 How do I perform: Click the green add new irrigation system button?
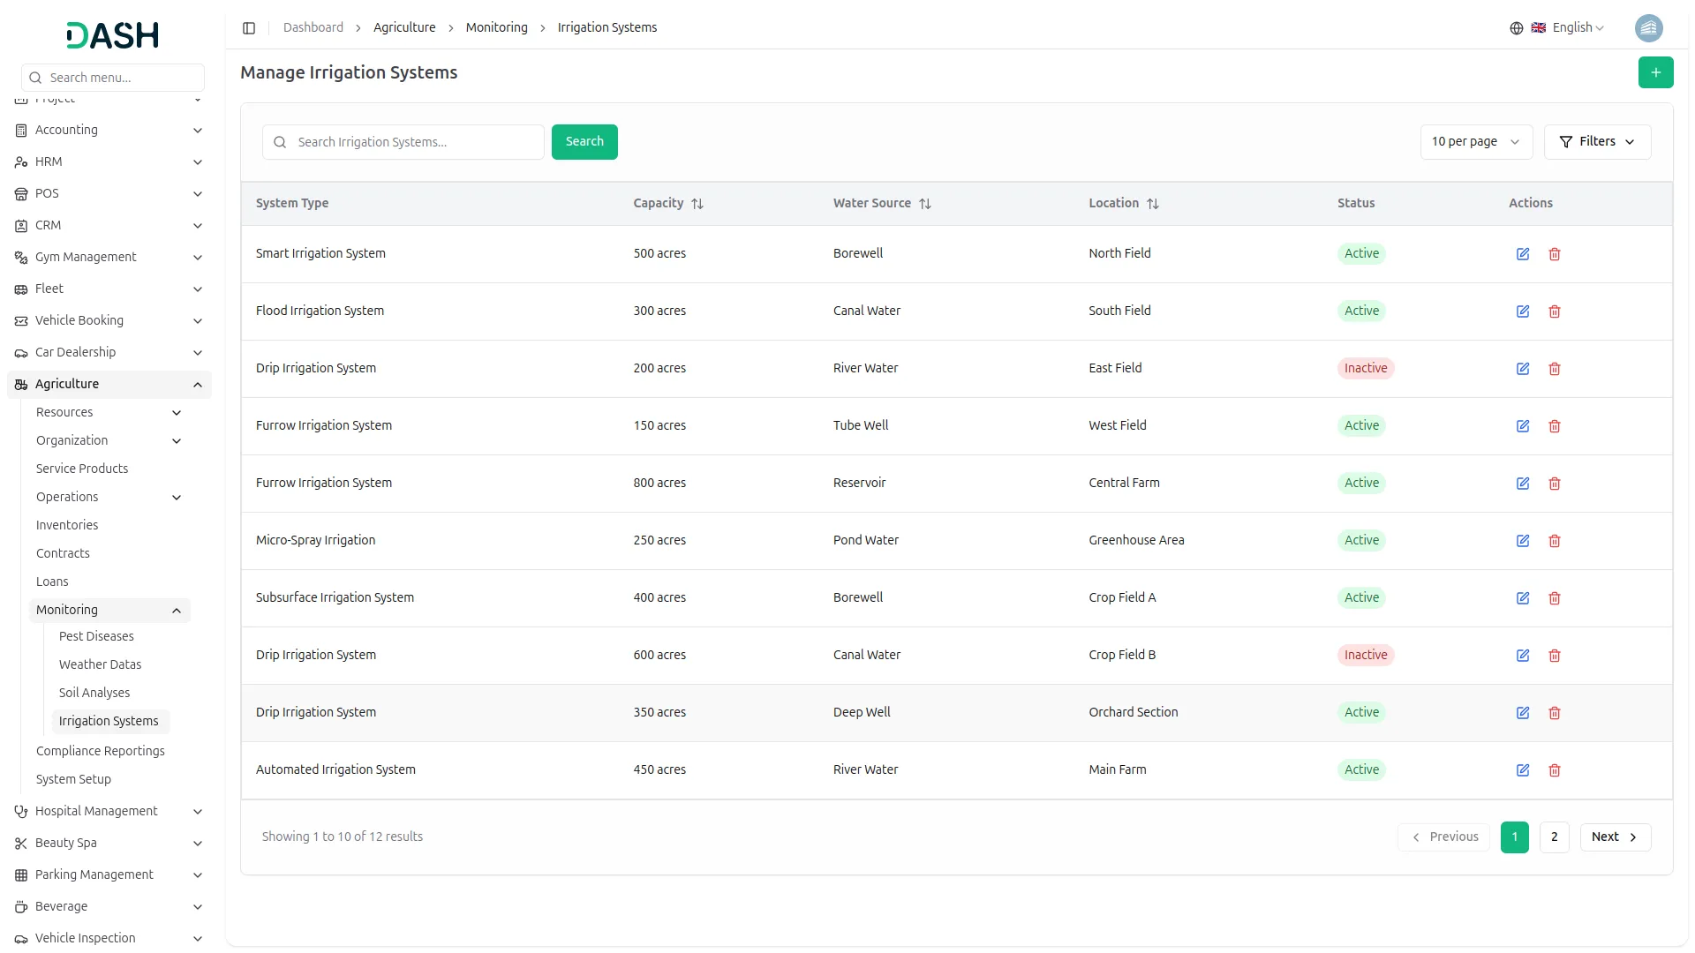click(1655, 72)
